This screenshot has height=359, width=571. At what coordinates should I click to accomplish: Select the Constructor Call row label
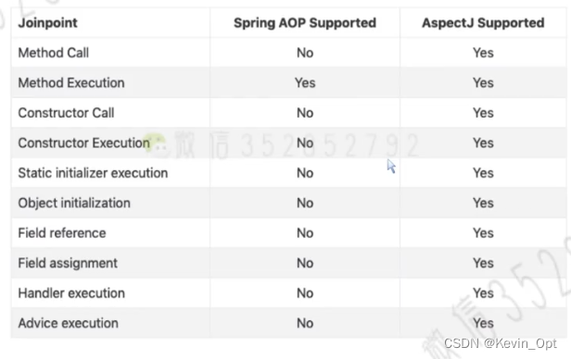point(66,113)
